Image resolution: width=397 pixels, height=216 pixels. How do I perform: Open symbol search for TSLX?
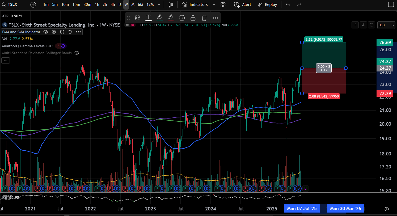coord(12,5)
